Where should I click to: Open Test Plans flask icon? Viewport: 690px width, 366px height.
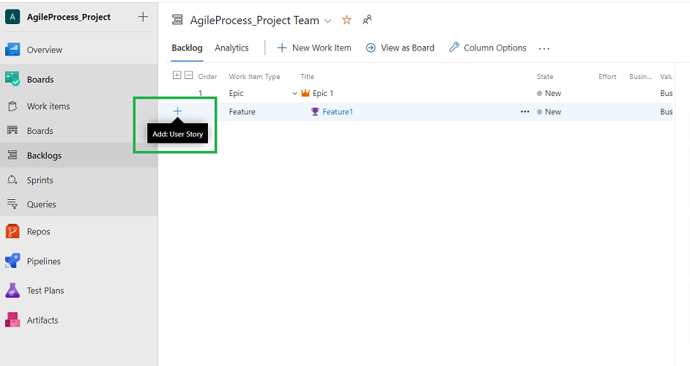12,291
